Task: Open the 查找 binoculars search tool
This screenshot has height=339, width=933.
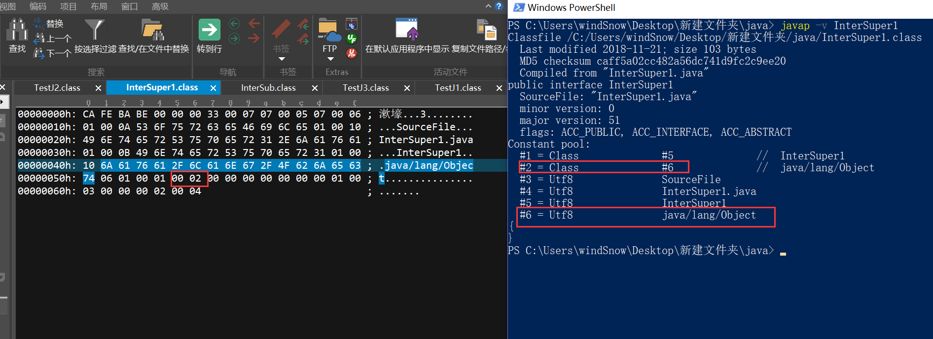Action: pyautogui.click(x=17, y=36)
